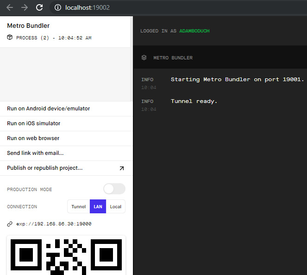Reload the page with the refresh icon
Viewport: 307px width, 275px height.
(x=39, y=7)
